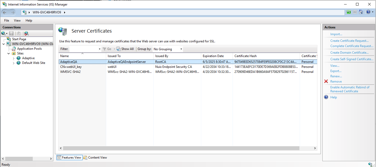
Task: Click Complete Certificate Request... link
Action: 352,46
